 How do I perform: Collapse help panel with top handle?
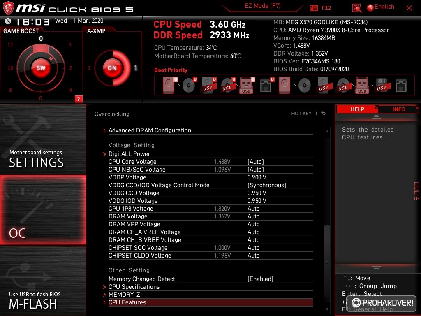377,117
